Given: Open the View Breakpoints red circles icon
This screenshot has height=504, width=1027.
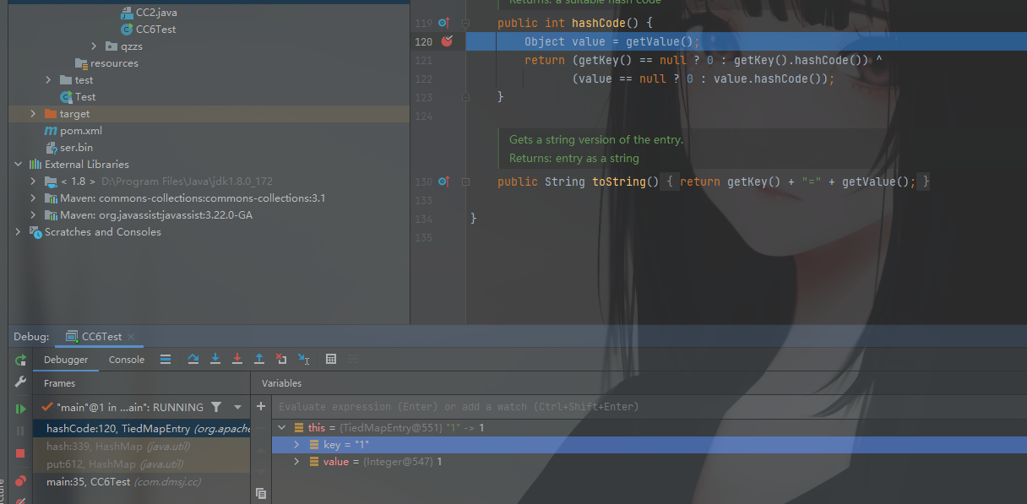Looking at the screenshot, I should [x=20, y=481].
